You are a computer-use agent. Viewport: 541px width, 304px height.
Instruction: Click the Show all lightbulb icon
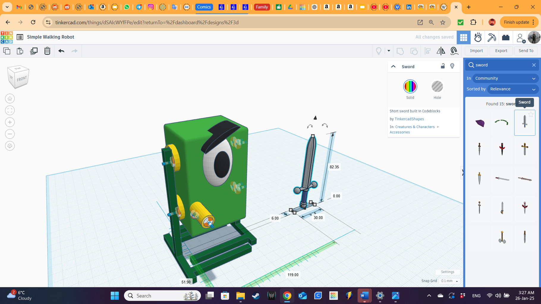pos(379,51)
